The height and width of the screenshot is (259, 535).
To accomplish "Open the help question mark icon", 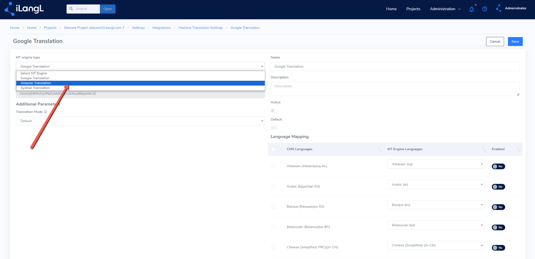I will coord(485,9).
